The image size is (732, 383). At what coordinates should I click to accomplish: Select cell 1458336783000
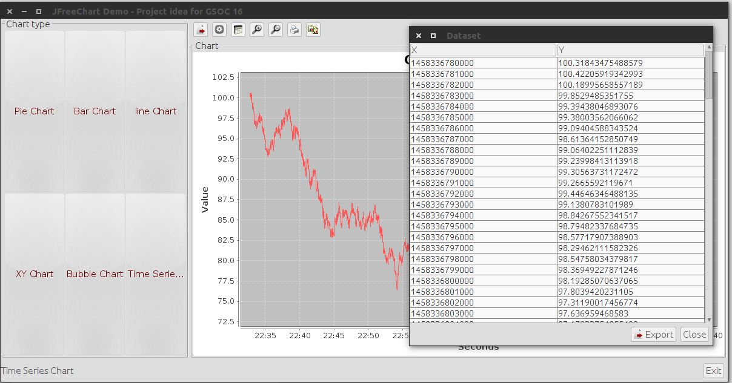[484, 96]
